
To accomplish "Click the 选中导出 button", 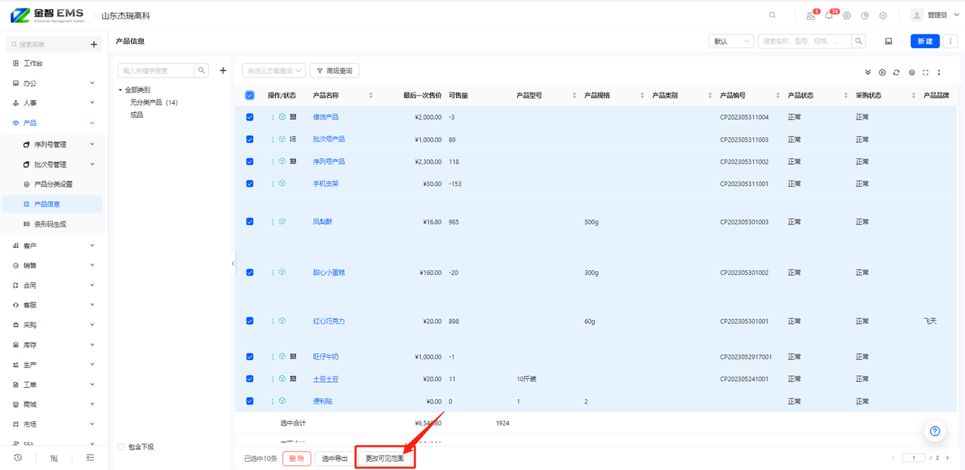I will click(335, 458).
